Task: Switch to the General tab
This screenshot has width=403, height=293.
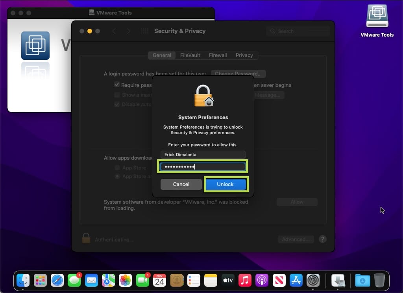Action: point(162,55)
